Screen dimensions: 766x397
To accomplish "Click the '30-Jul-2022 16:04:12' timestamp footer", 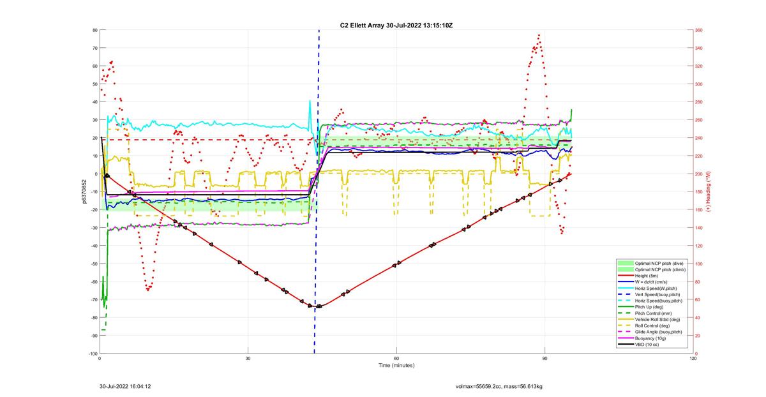I will (x=125, y=386).
